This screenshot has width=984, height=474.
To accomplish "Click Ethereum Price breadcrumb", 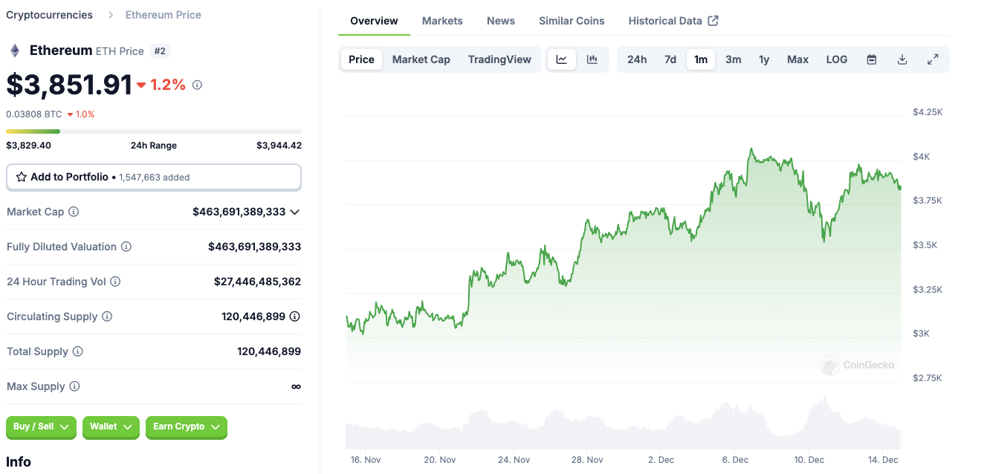I will pyautogui.click(x=164, y=15).
